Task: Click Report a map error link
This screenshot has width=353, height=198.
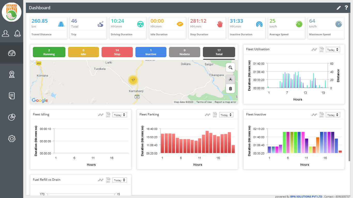Action: click(225, 102)
